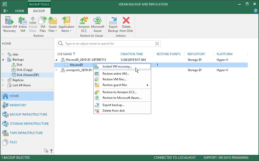
Task: Select Backups in the tree
Action: pos(18,60)
